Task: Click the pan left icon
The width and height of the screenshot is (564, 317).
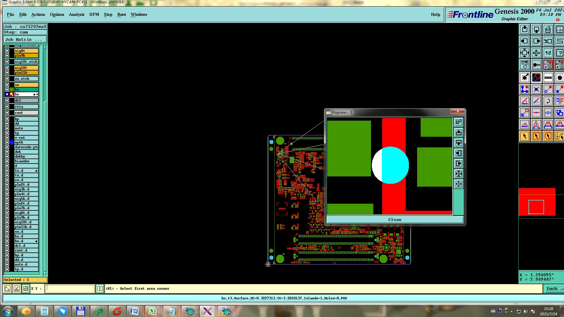Action: point(524,41)
